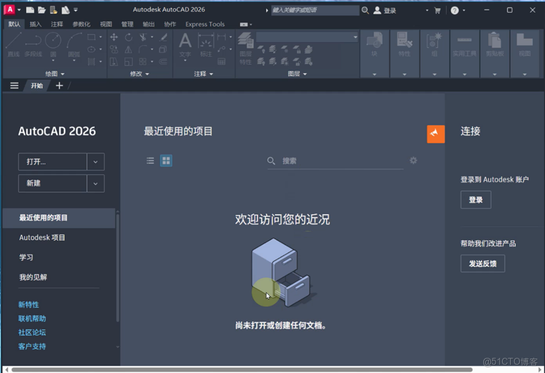Expand the 打开 (Open) dropdown arrow
This screenshot has width=545, height=373.
(95, 162)
